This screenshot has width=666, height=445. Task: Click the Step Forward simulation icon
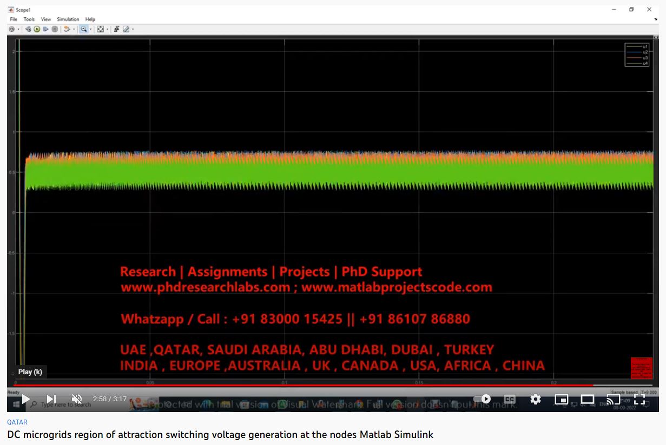46,29
